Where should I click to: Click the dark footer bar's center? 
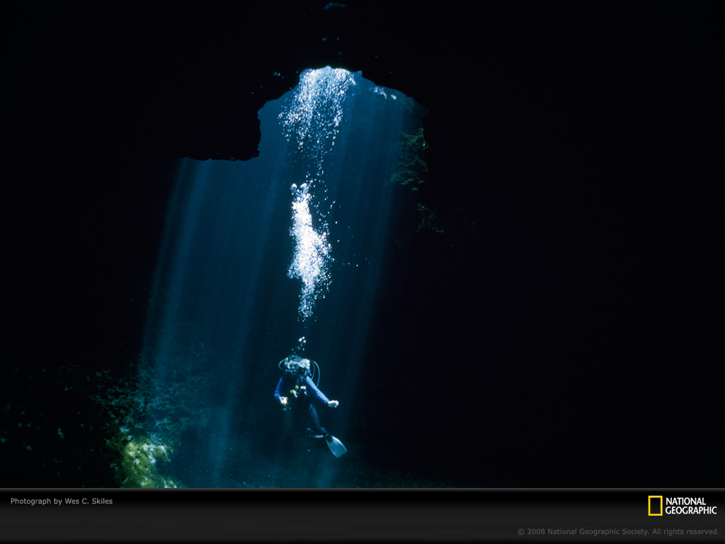coord(362,516)
